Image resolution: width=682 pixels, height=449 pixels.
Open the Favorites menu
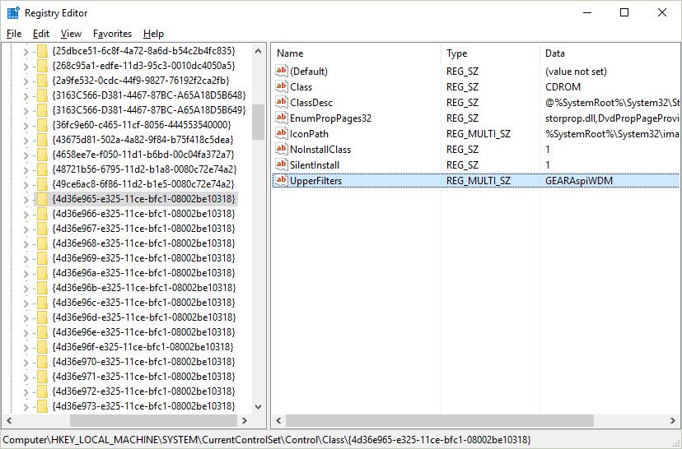click(112, 34)
